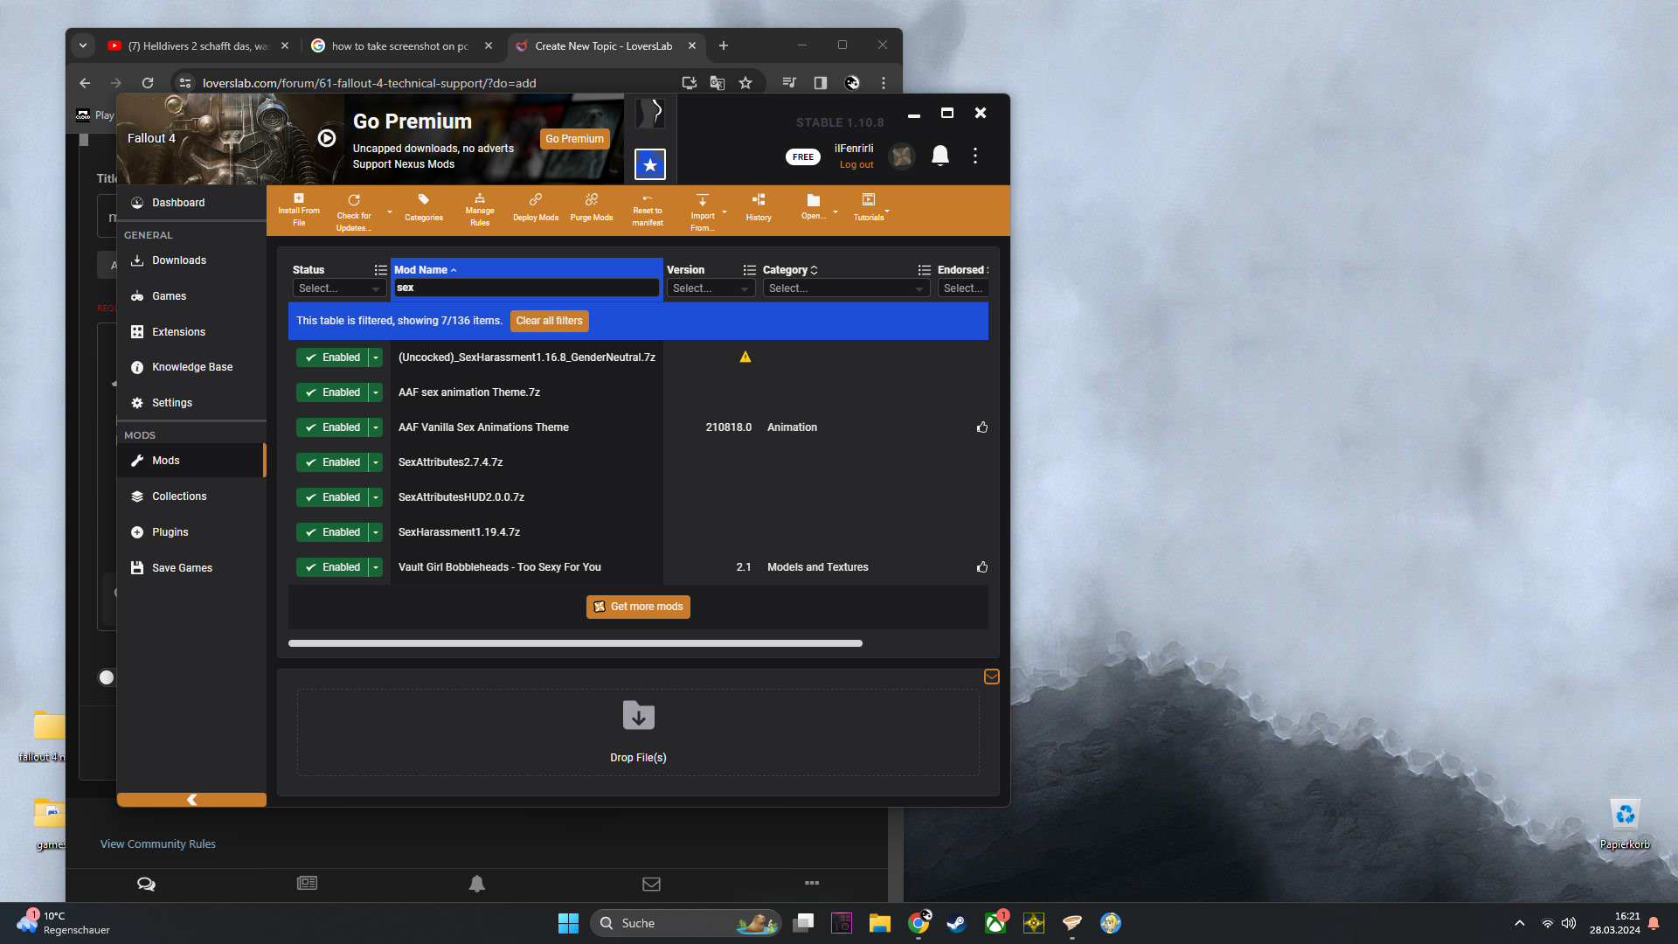The height and width of the screenshot is (944, 1678).
Task: Open Steam from the taskbar
Action: [x=957, y=923]
